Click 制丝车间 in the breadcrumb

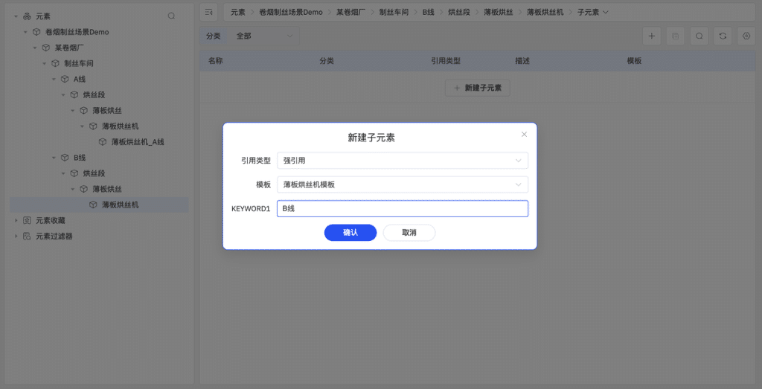click(394, 12)
